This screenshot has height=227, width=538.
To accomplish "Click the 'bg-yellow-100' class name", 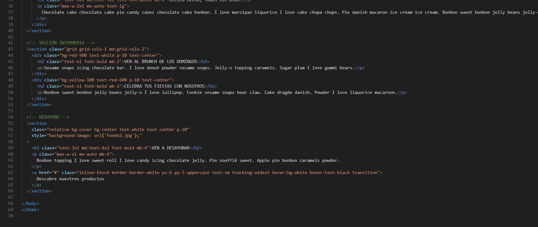I will pyautogui.click(x=78, y=80).
